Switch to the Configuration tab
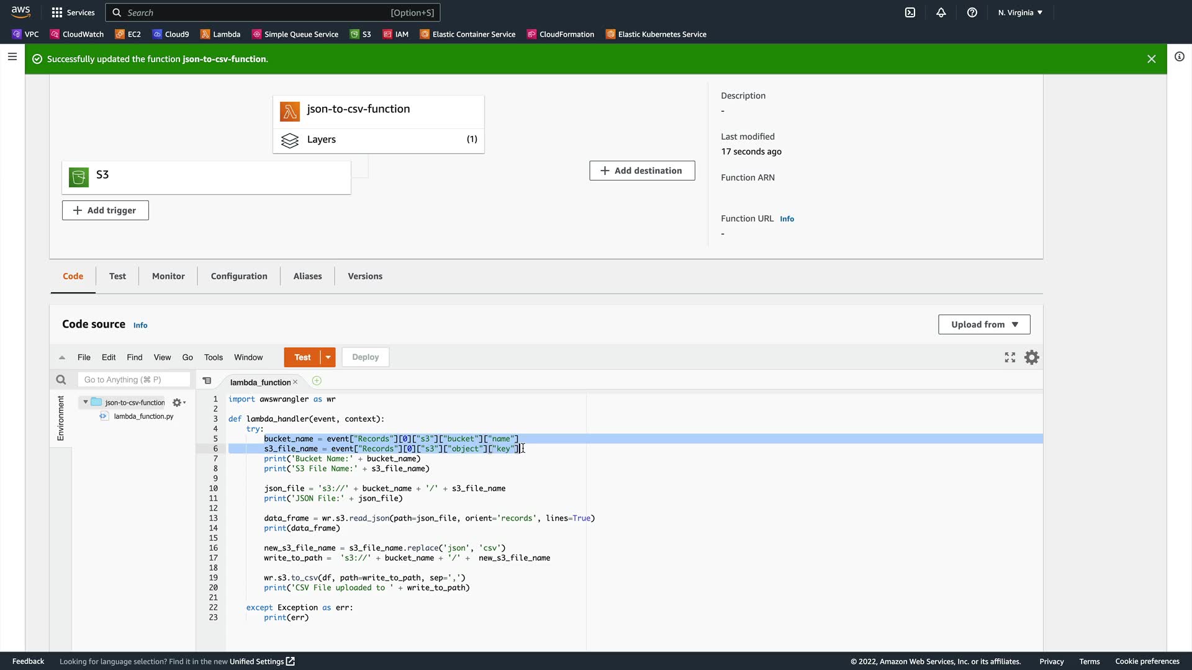 239,276
